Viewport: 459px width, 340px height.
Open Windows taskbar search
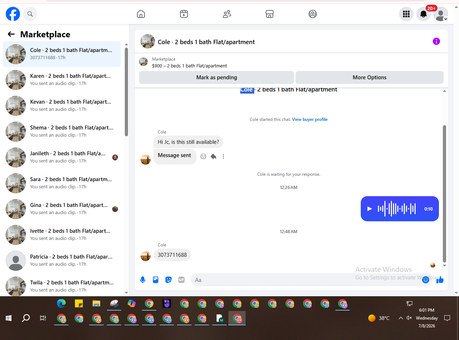(26, 318)
